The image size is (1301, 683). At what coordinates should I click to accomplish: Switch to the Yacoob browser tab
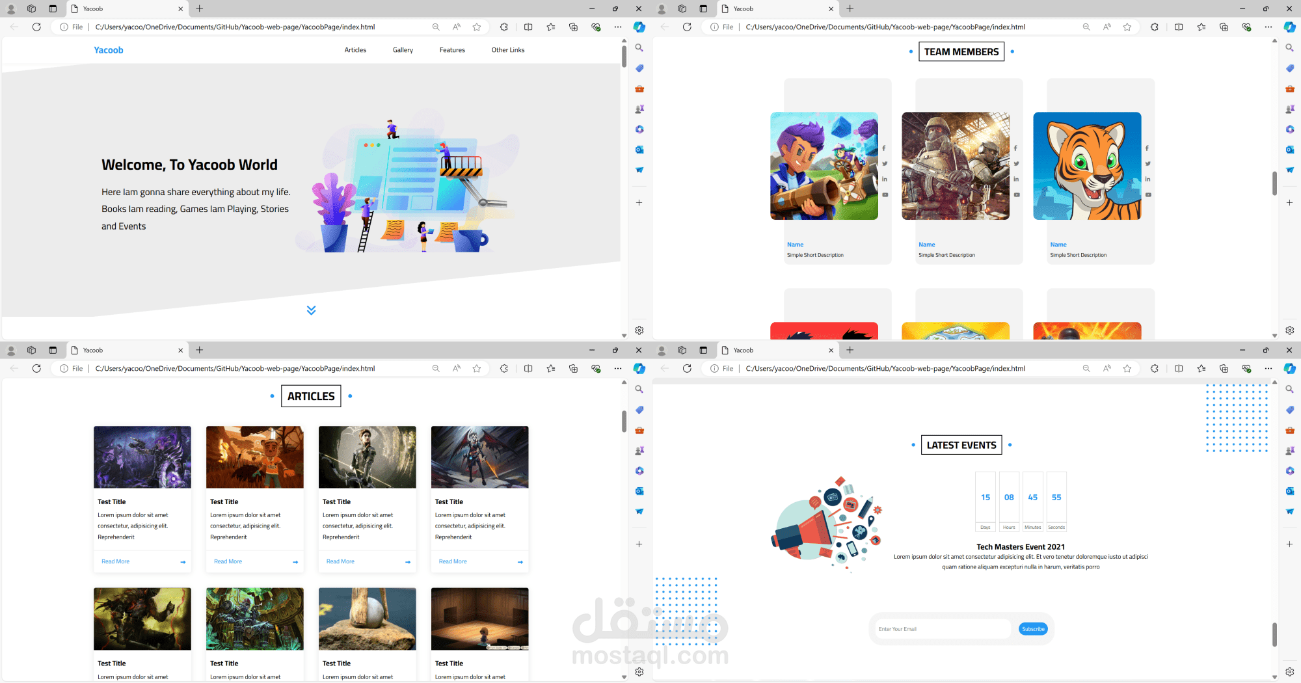tap(117, 8)
